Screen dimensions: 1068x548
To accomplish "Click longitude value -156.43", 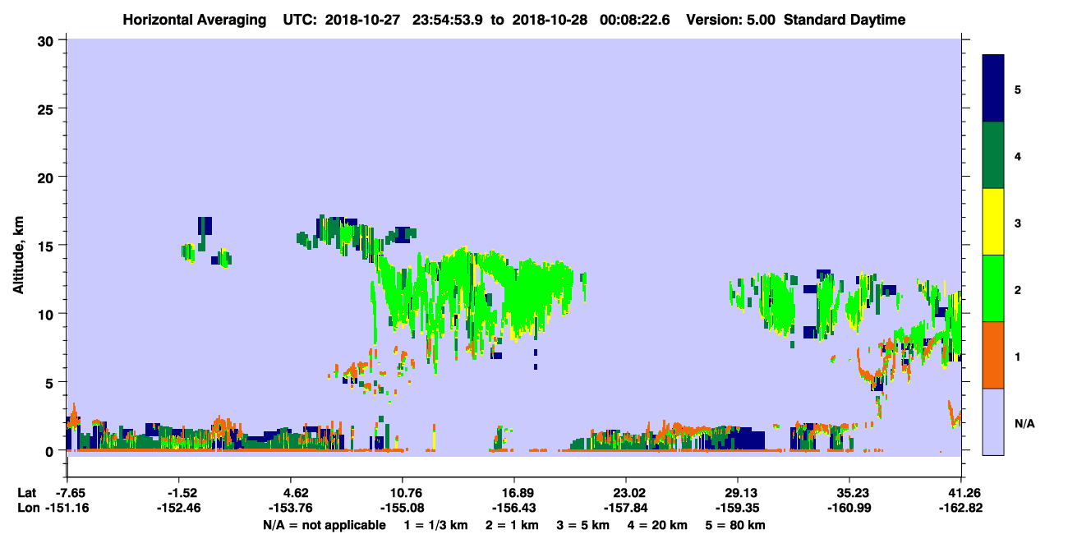I will pyautogui.click(x=513, y=509).
